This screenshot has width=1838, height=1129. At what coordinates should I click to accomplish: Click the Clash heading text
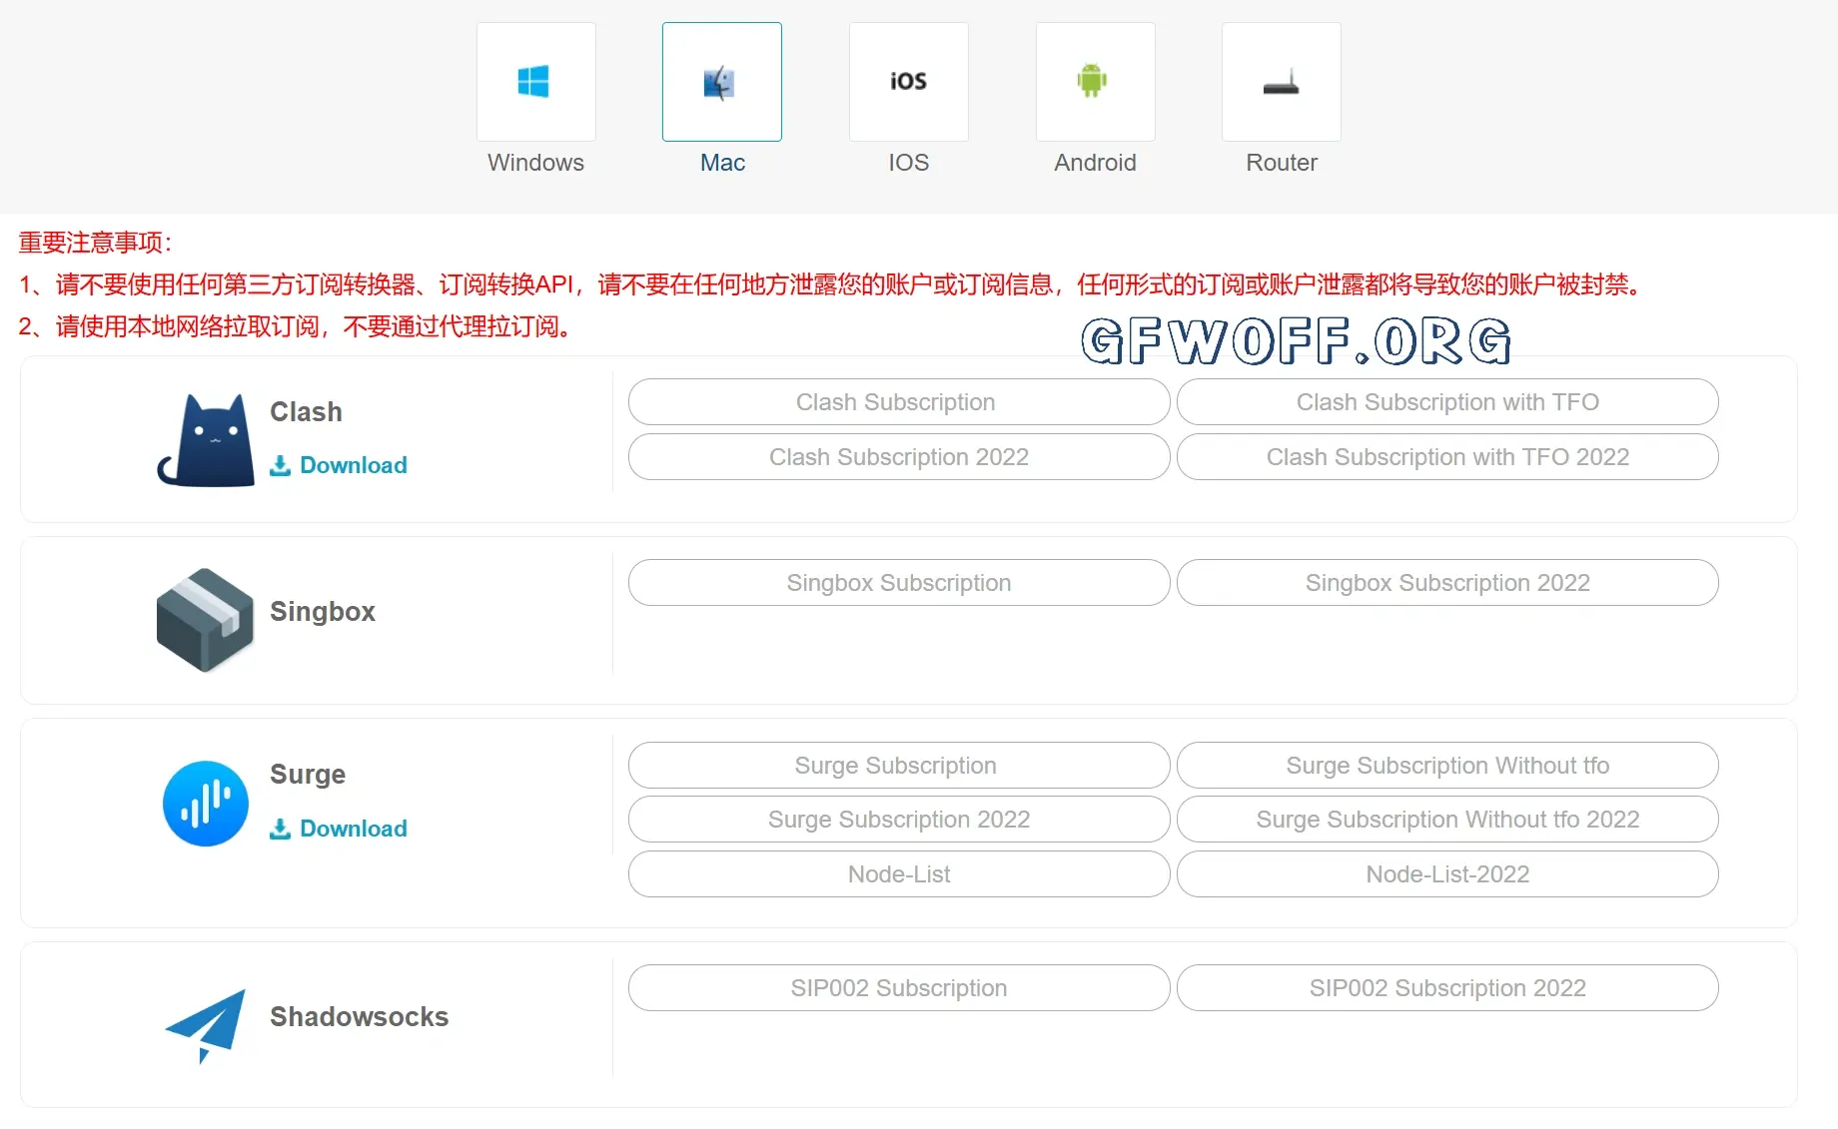point(306,412)
